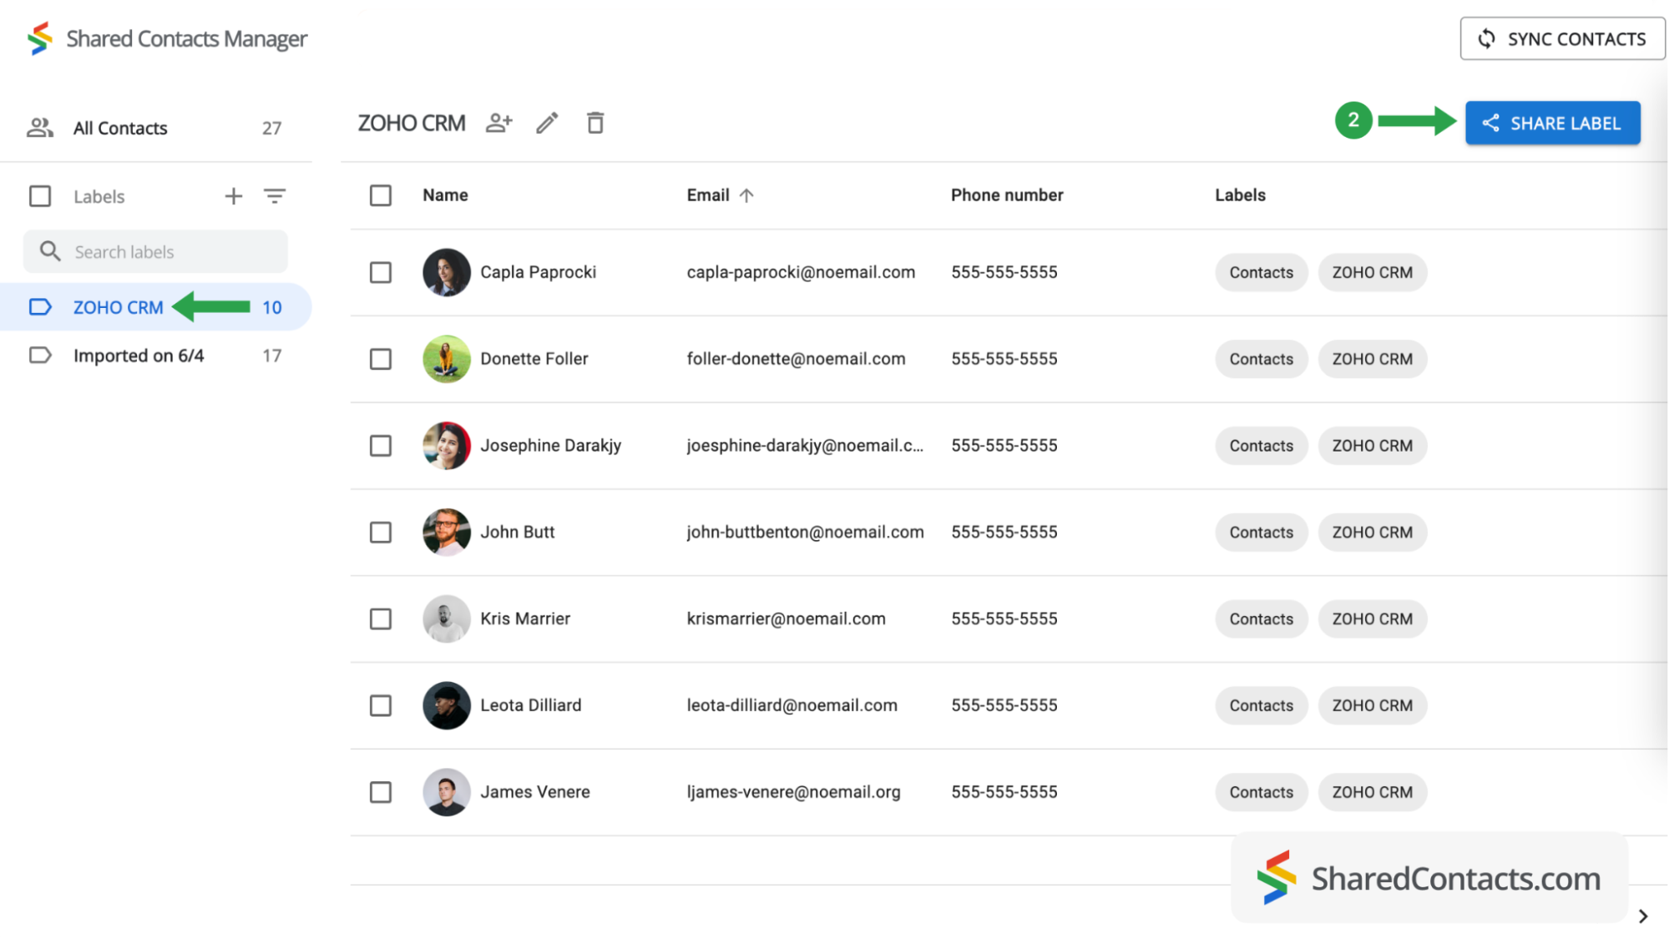Click email ljames-venere@noemail.org

coord(793,792)
